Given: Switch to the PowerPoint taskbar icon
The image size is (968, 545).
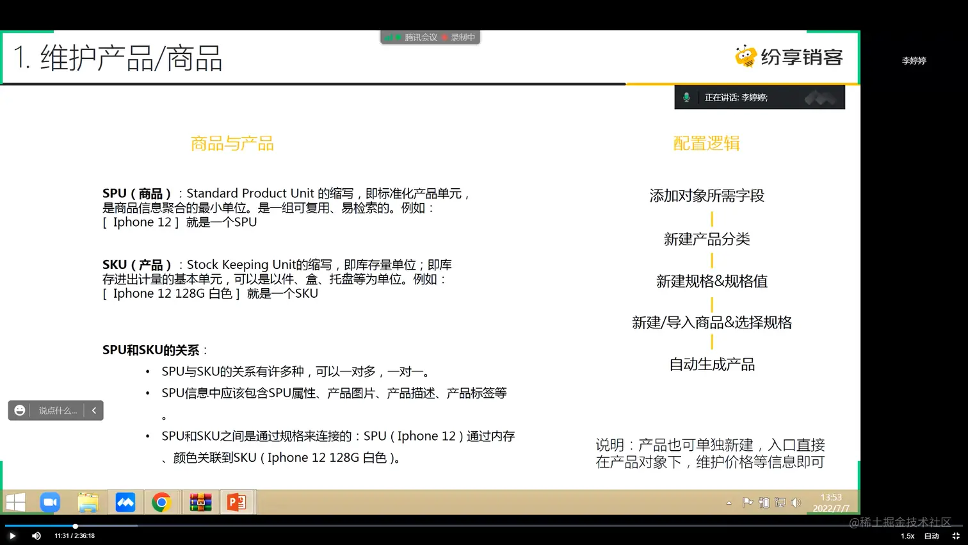Looking at the screenshot, I should tap(237, 503).
